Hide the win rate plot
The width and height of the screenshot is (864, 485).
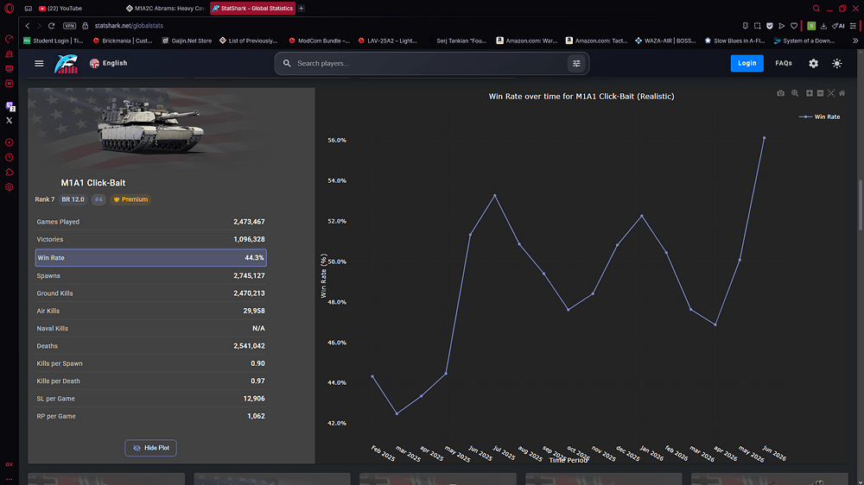pyautogui.click(x=150, y=448)
